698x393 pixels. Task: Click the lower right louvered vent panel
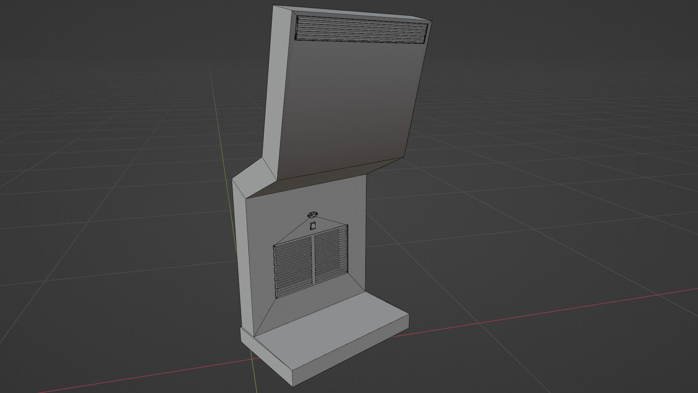click(331, 254)
